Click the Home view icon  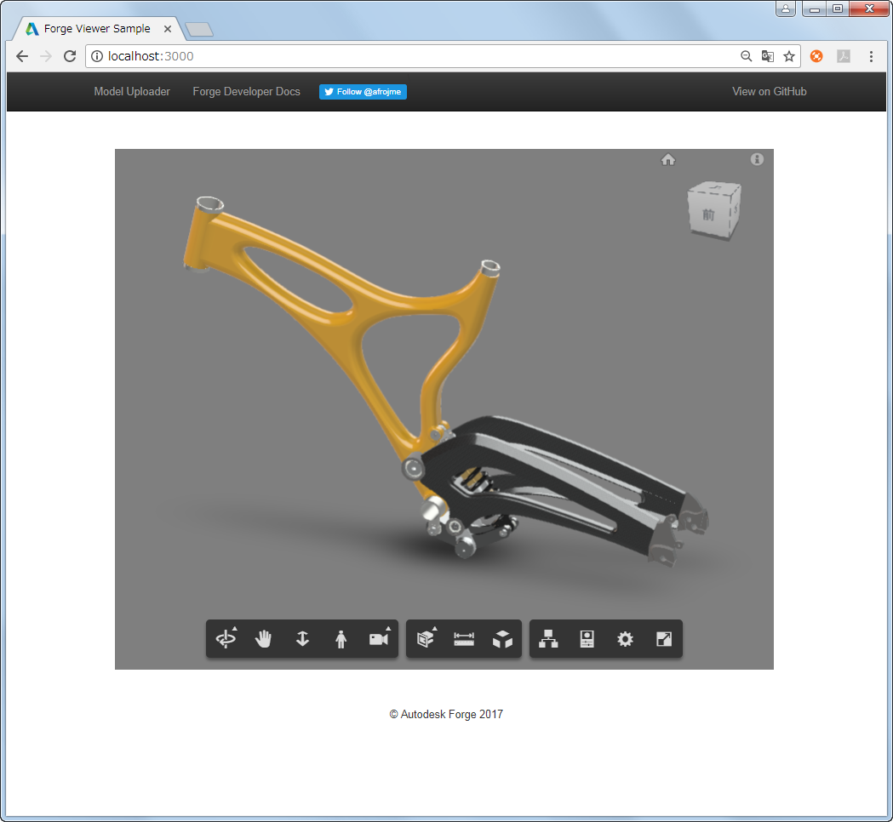[668, 159]
